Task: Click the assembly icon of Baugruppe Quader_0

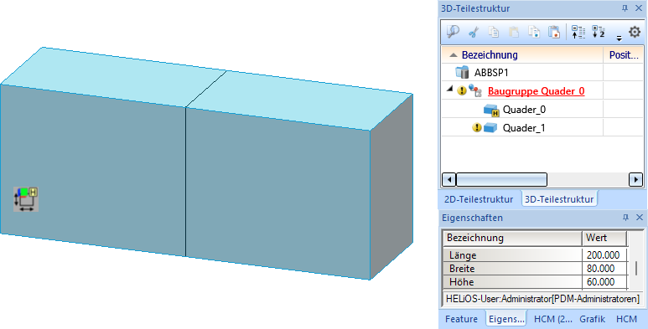Action: pyautogui.click(x=474, y=90)
